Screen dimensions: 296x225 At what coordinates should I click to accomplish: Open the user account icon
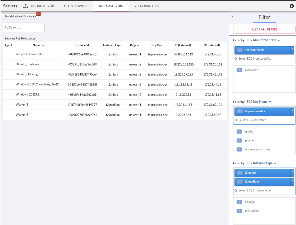[292, 6]
